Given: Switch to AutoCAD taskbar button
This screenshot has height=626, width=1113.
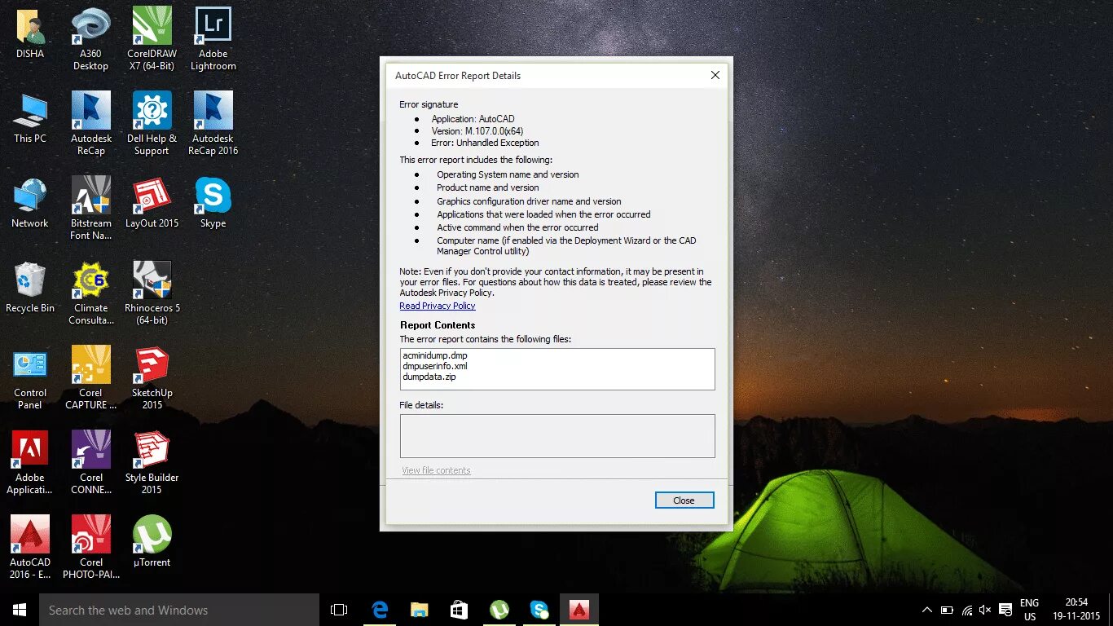Looking at the screenshot, I should pos(579,610).
